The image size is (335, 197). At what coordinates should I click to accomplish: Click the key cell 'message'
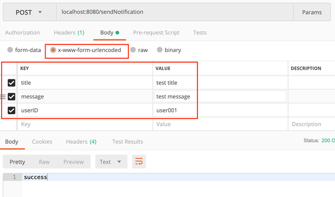point(85,97)
